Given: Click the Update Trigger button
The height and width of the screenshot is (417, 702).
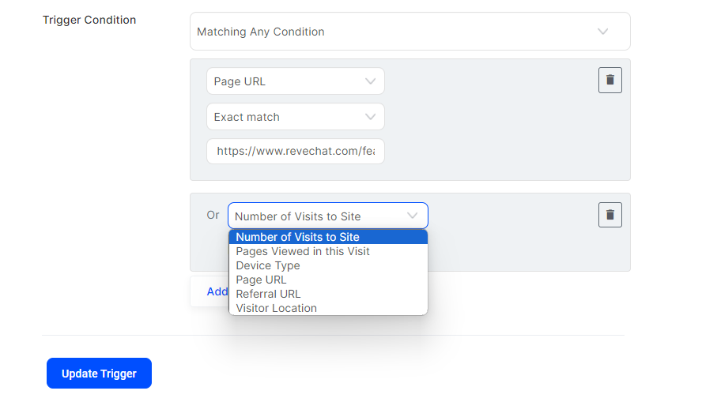Looking at the screenshot, I should click(x=99, y=373).
